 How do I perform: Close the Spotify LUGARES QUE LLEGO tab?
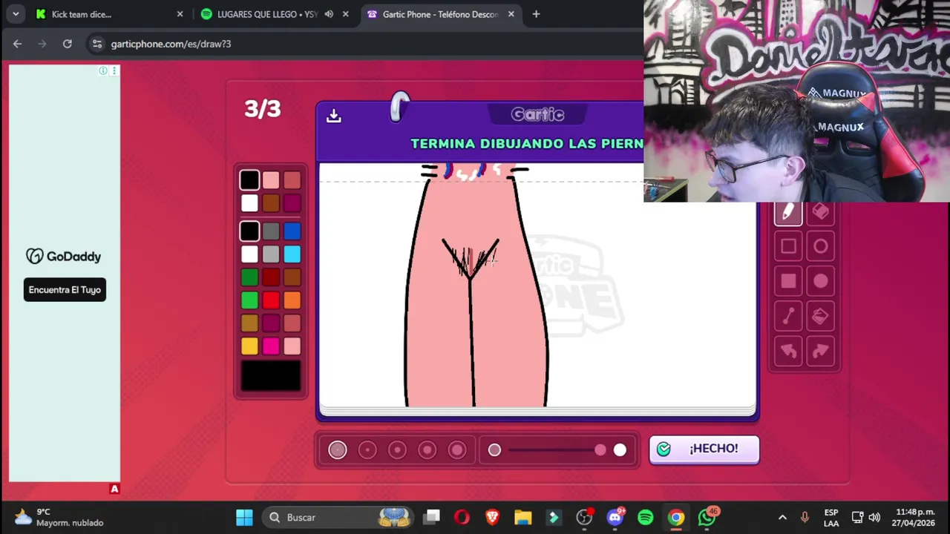(x=345, y=14)
